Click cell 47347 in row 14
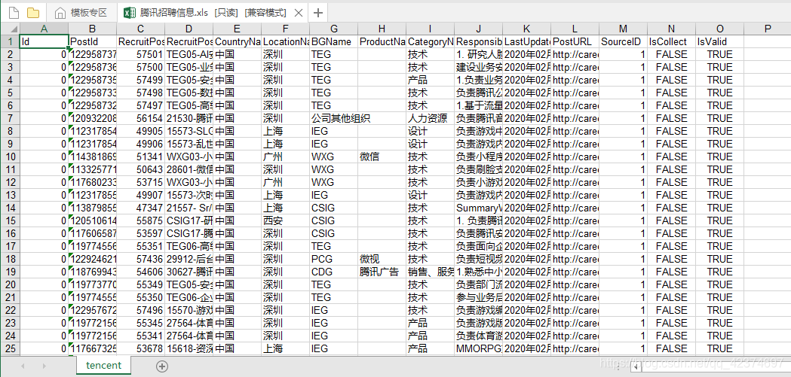Image resolution: width=791 pixels, height=377 pixels. click(141, 208)
